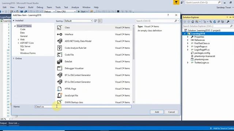234x131 pixels.
Task: Select the Windows Forms category
Action: pyautogui.click(x=28, y=53)
